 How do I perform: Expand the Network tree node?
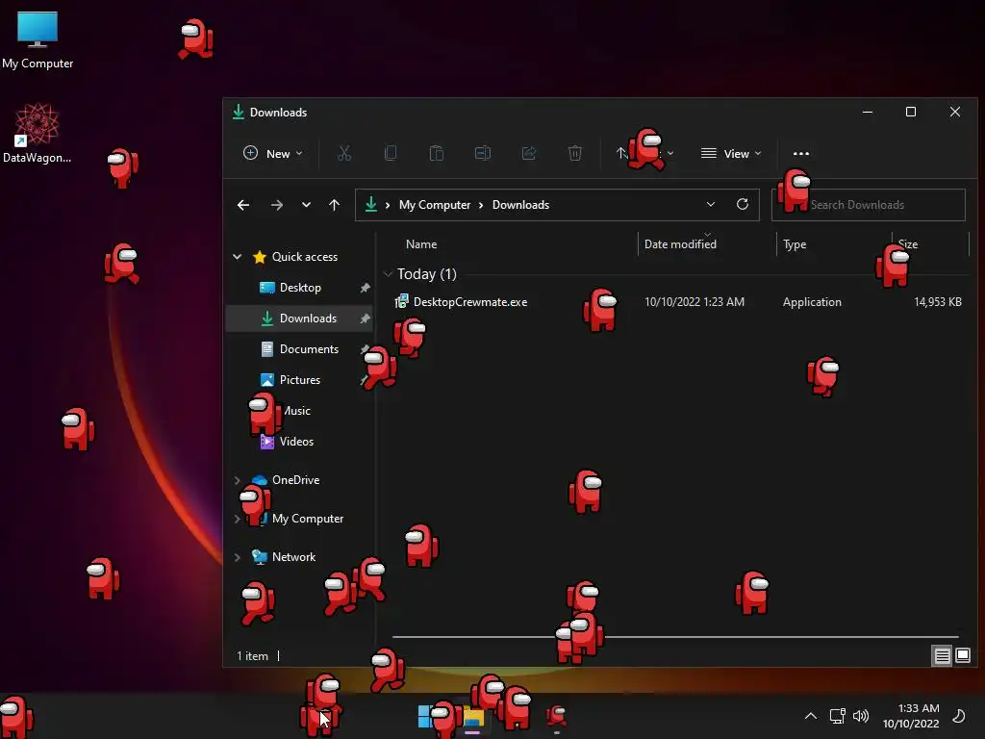[238, 557]
